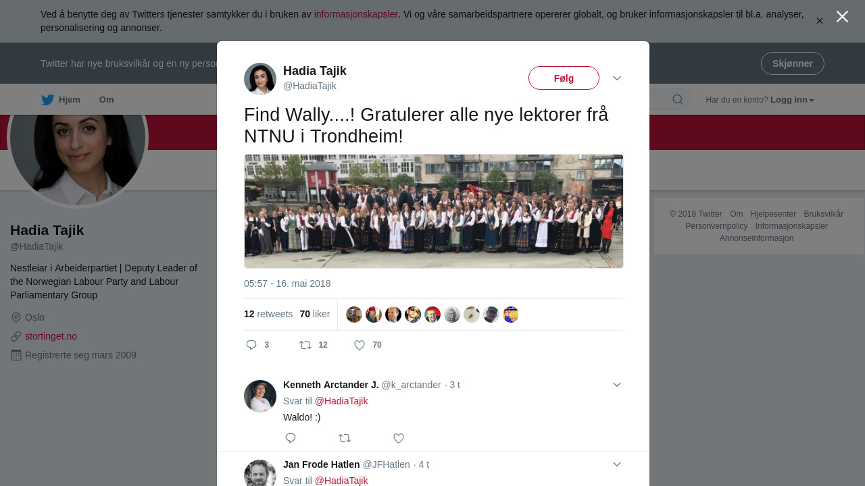Close the tweet overlay with large X
The height and width of the screenshot is (486, 865).
tap(842, 17)
